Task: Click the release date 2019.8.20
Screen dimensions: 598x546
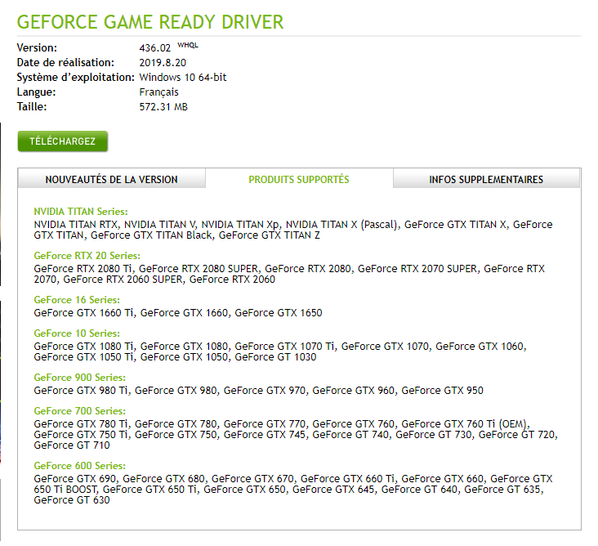Action: (x=163, y=63)
